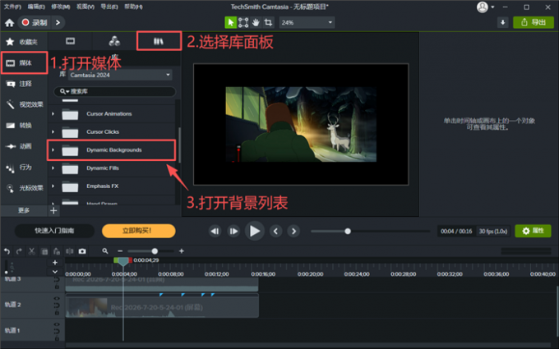Toggle visibility eye on 轨道 2
Image resolution: width=559 pixels, height=349 pixels.
57,298
